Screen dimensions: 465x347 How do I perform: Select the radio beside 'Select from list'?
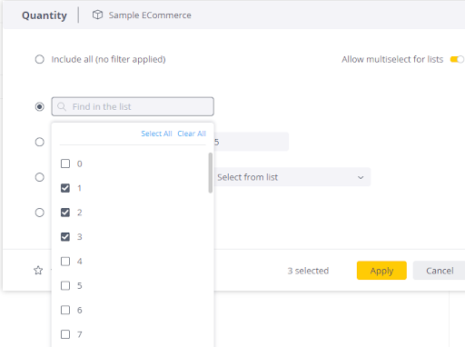pyautogui.click(x=39, y=177)
